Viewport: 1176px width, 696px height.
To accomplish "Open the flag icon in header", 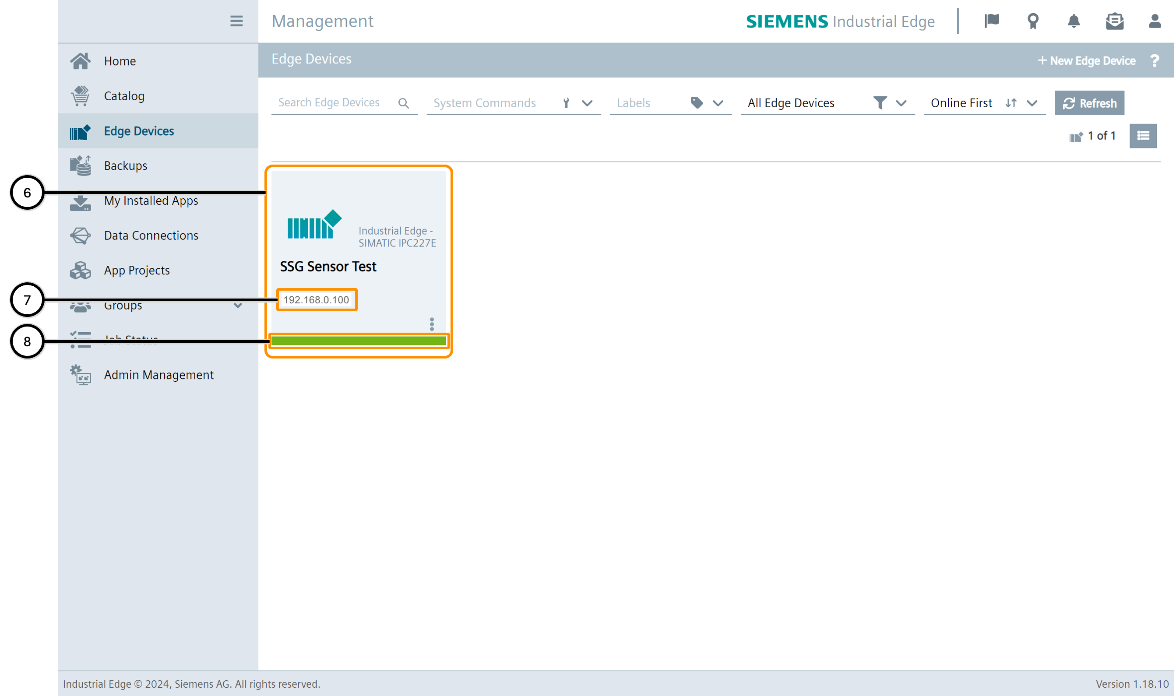I will [991, 21].
